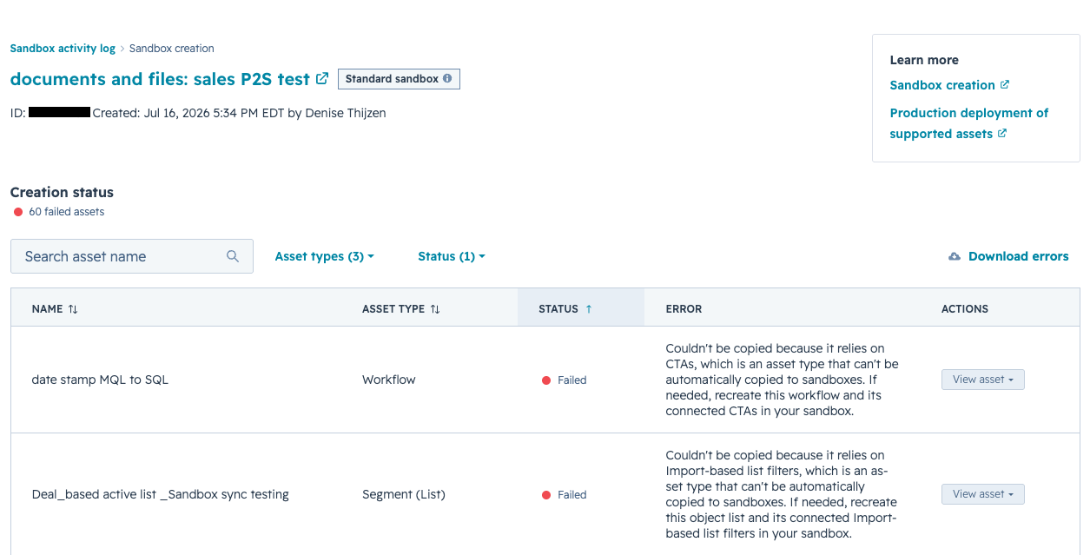The width and height of the screenshot is (1090, 555).
Task: Click '60 failed assets' status text
Action: click(67, 212)
